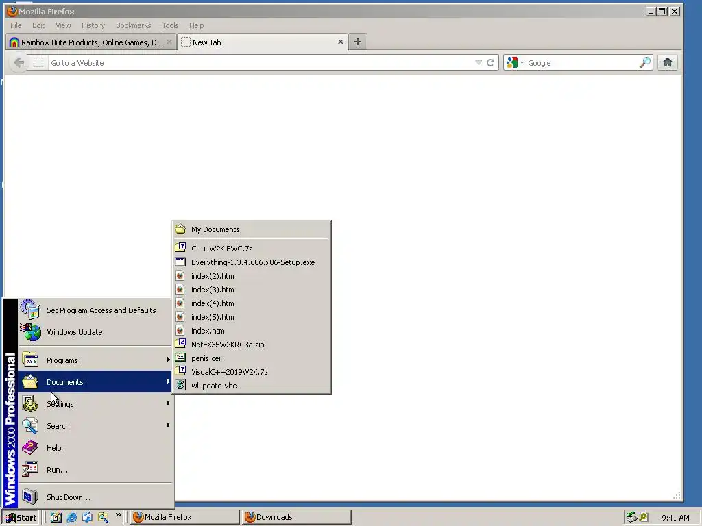The width and height of the screenshot is (702, 526).
Task: Open the File menu in Firefox
Action: pyautogui.click(x=16, y=25)
